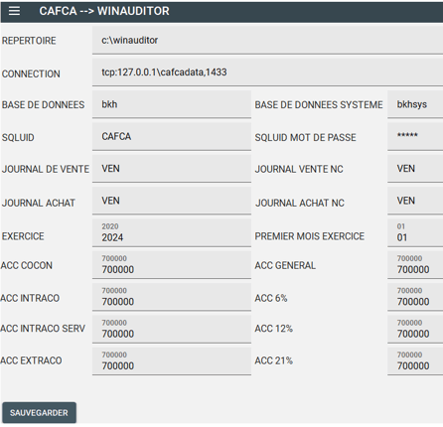Click the ACC 21% label

click(273, 360)
